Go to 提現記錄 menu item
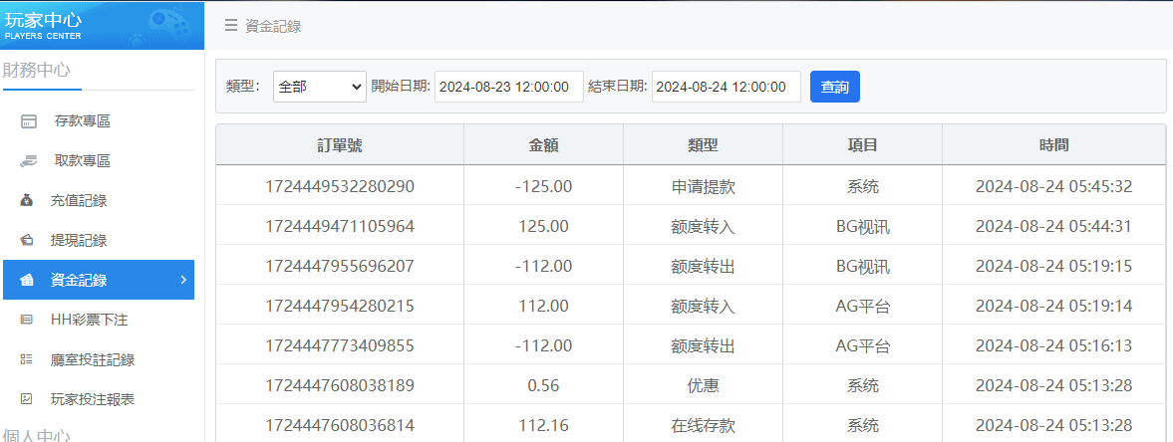Screen dimensions: 1173x442 (79, 240)
